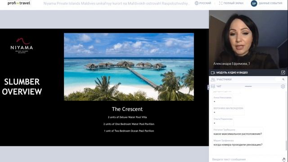Focus the chat message input field

[245, 159]
